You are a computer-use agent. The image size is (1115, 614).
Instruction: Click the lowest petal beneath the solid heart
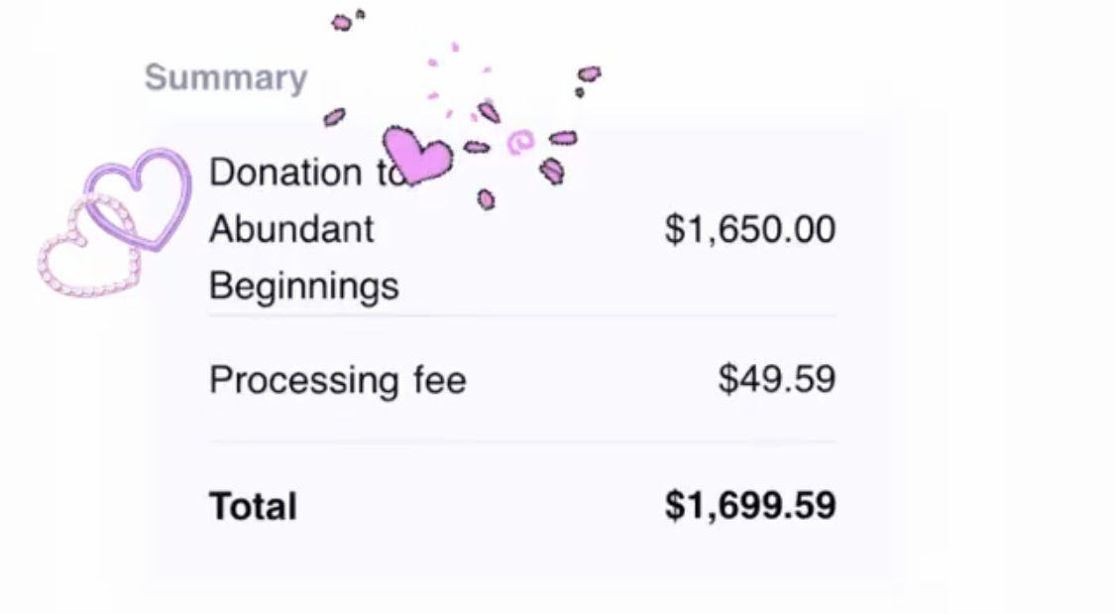[x=486, y=199]
